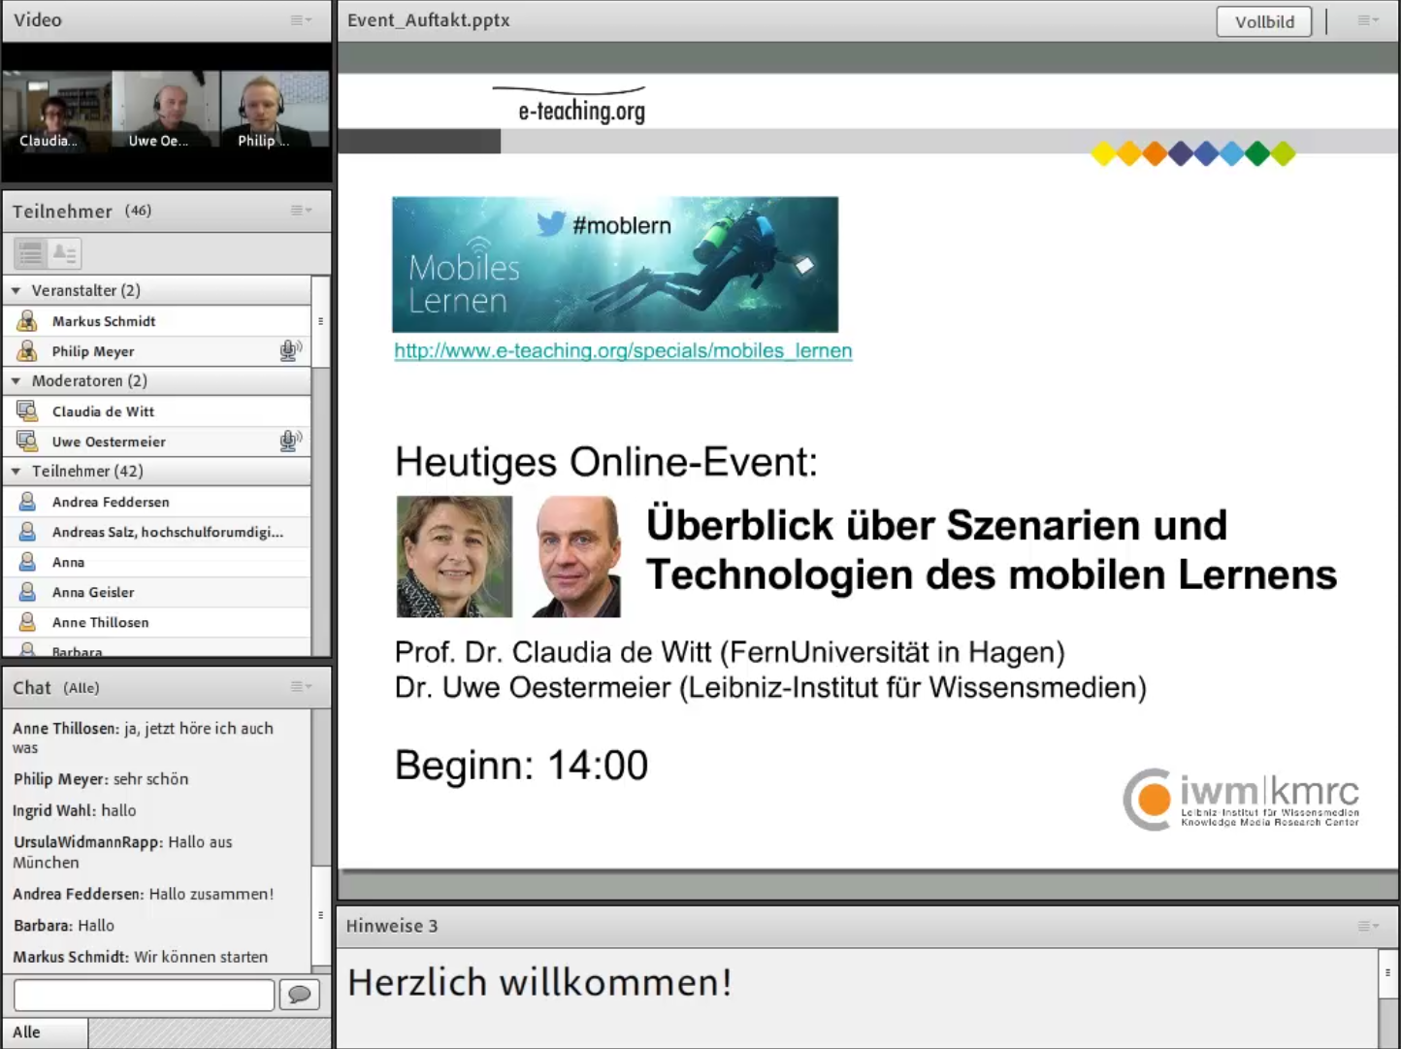
Task: Switch to attendee status view icon
Action: pos(64,253)
